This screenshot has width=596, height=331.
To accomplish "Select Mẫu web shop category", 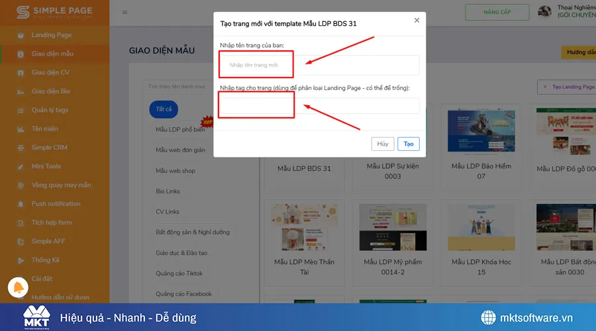I will click(x=175, y=171).
